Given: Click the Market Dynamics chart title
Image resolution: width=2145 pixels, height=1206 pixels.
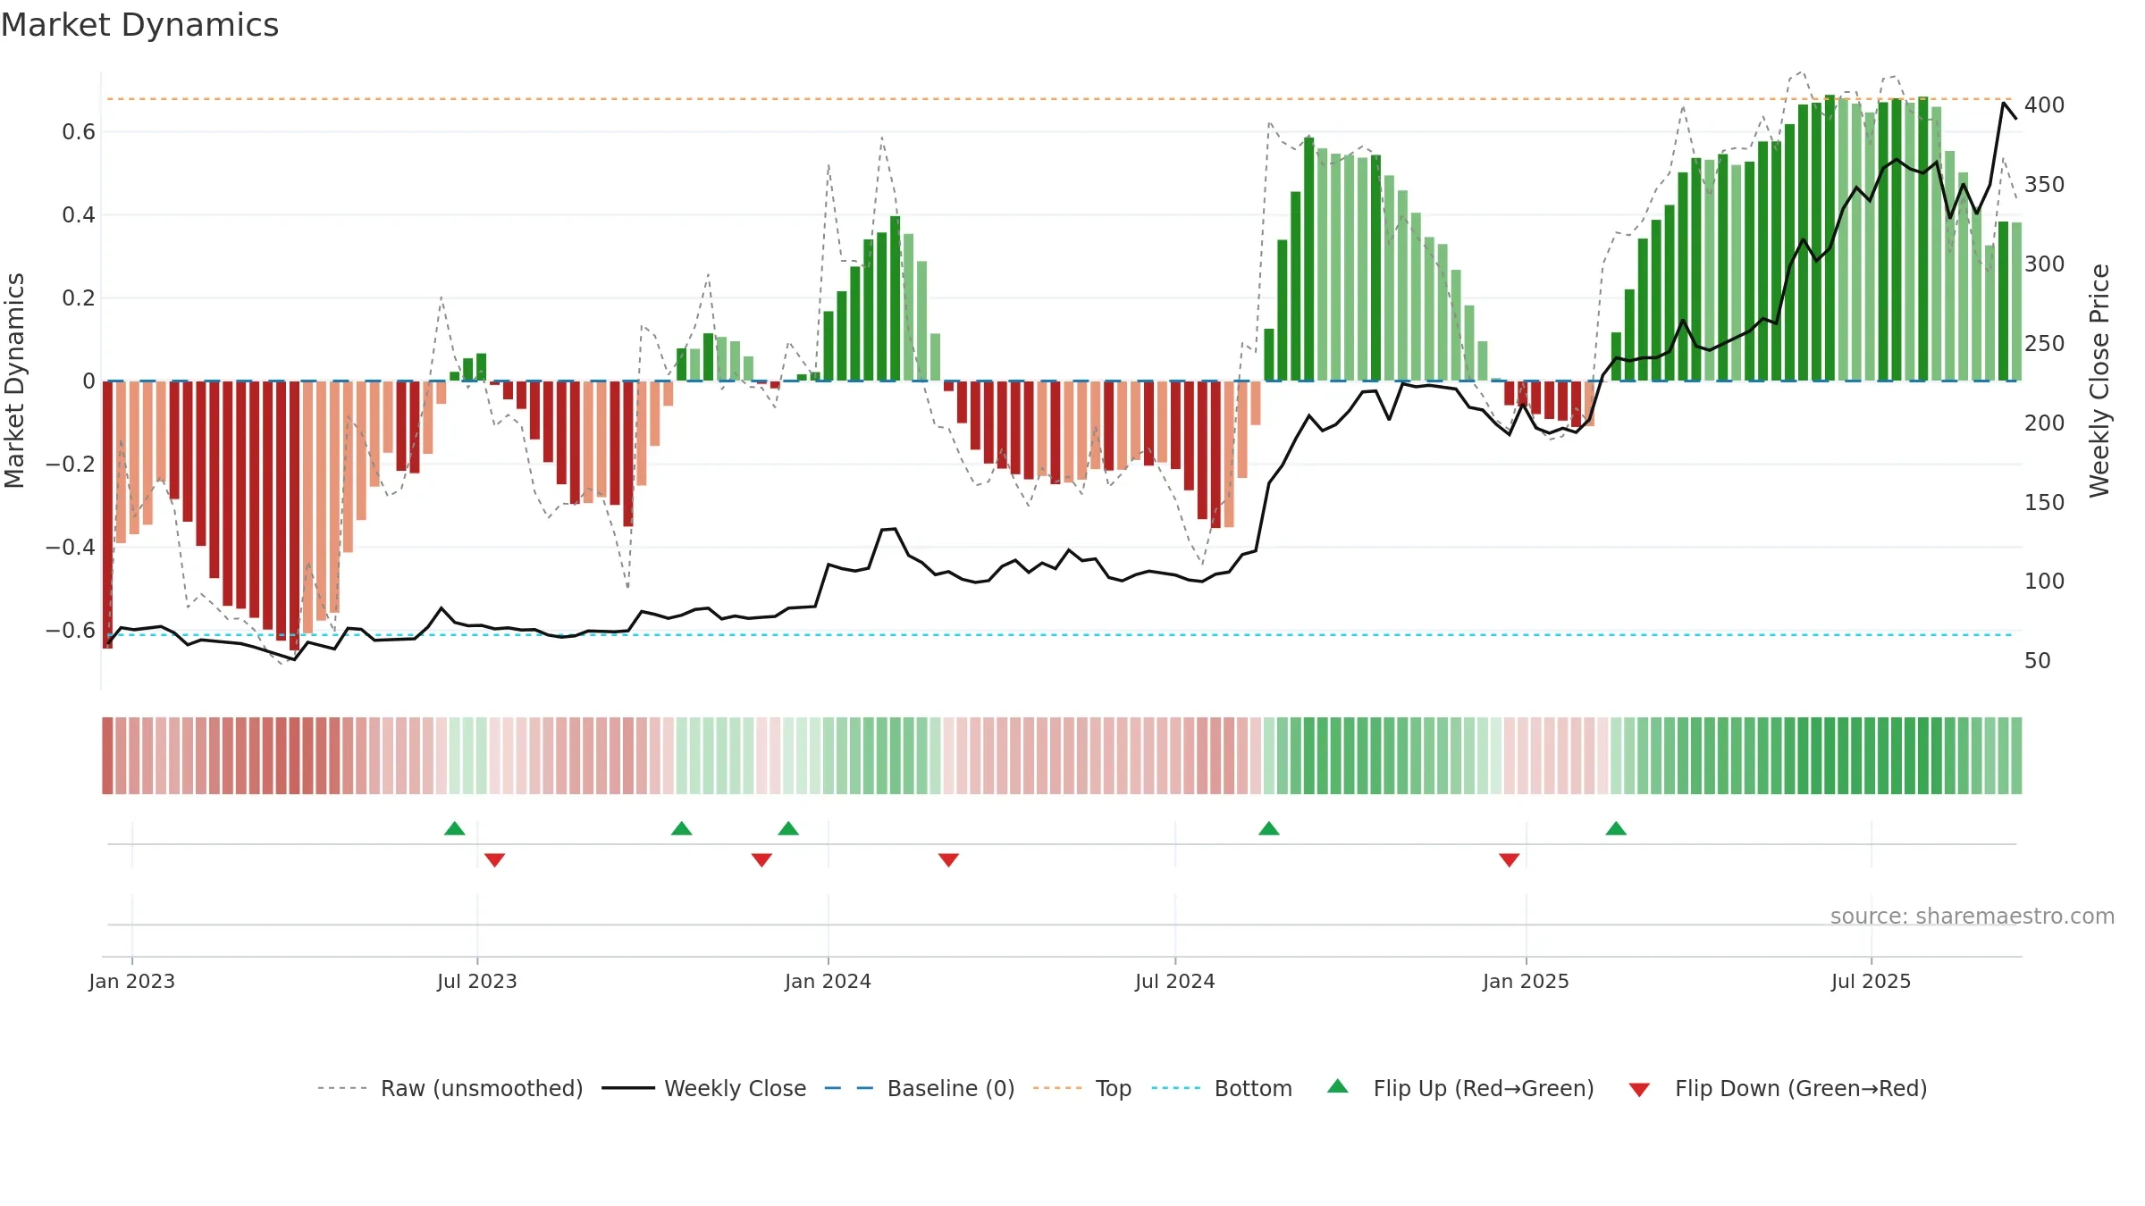Looking at the screenshot, I should point(139,25).
